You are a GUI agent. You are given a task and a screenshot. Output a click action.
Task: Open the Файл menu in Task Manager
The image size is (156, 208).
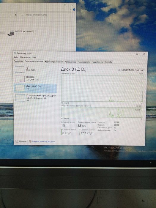(16, 57)
